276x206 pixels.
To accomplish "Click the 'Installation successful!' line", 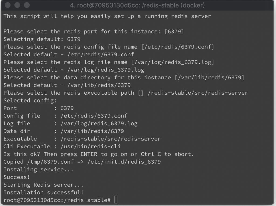I will pyautogui.click(x=43, y=192).
